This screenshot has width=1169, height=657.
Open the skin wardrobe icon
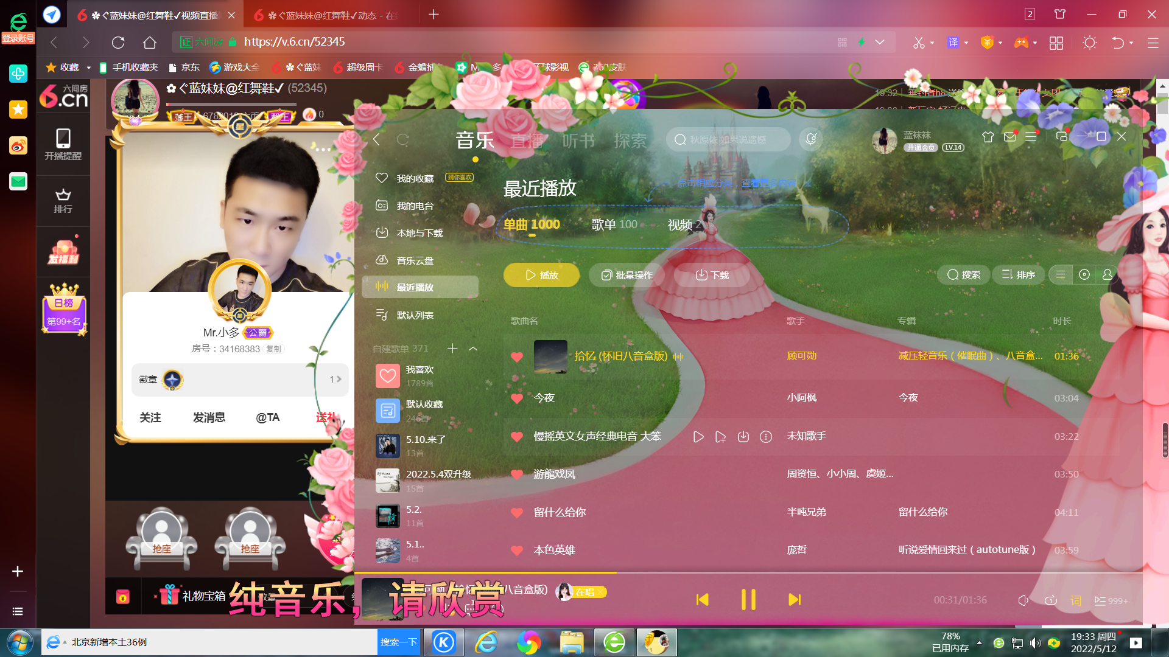988,137
